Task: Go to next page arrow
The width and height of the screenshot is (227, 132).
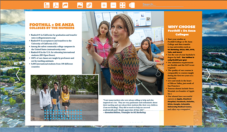Action: [x=208, y=74]
